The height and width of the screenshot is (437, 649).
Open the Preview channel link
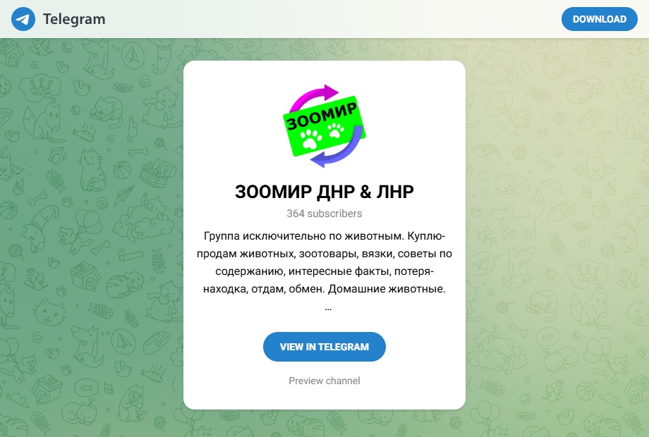coord(324,381)
